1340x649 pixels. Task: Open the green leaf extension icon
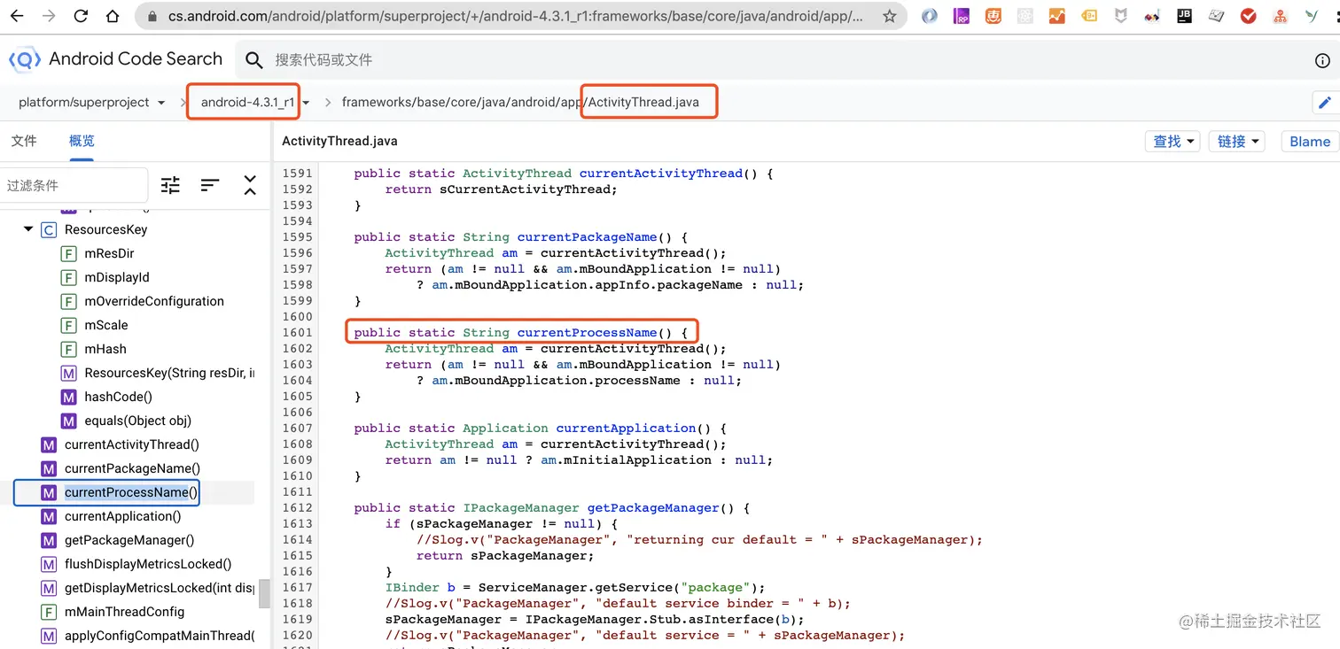[1313, 16]
